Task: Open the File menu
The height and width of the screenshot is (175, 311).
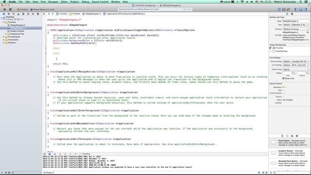Action: pos(20,1)
